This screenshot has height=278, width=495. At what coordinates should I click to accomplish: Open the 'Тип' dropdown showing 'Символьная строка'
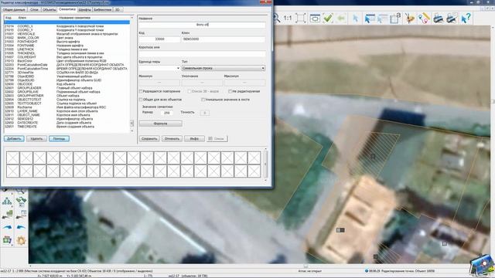(x=224, y=68)
